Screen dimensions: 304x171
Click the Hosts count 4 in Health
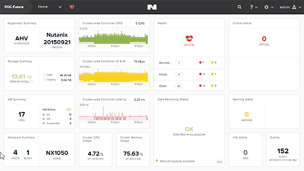pyautogui.click(x=179, y=74)
